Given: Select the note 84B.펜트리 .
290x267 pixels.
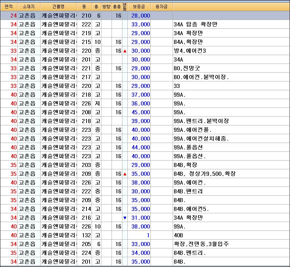Looking at the screenshot, I should click(x=190, y=253).
